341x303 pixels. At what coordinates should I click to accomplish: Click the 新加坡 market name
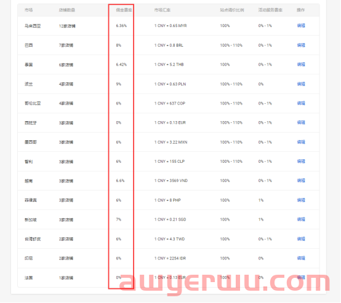(x=31, y=220)
